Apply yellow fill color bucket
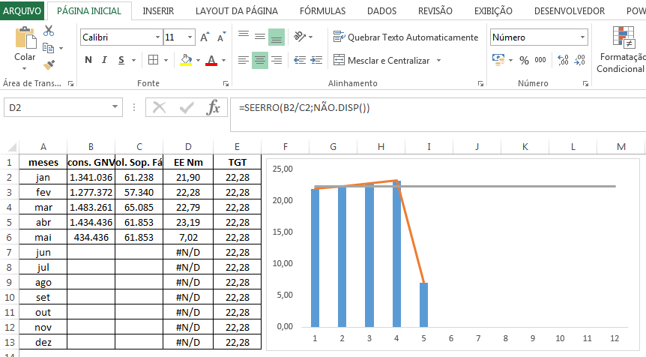The height and width of the screenshot is (357, 646). point(186,60)
